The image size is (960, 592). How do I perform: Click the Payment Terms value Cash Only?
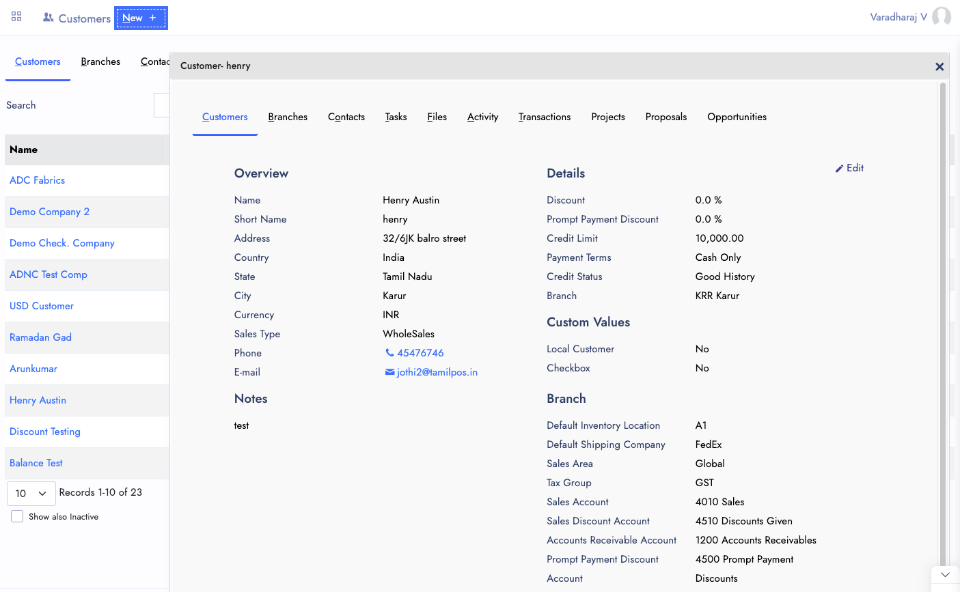[x=718, y=257]
